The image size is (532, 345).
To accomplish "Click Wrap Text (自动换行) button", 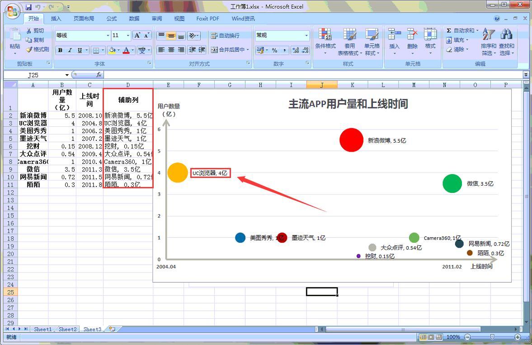I will point(225,35).
